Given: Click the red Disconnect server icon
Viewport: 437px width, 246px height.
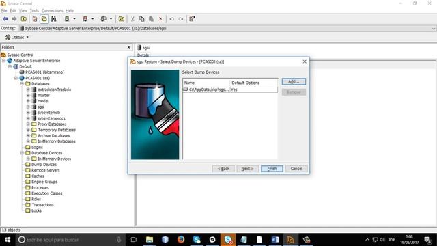Looking at the screenshot, I should (85, 19).
